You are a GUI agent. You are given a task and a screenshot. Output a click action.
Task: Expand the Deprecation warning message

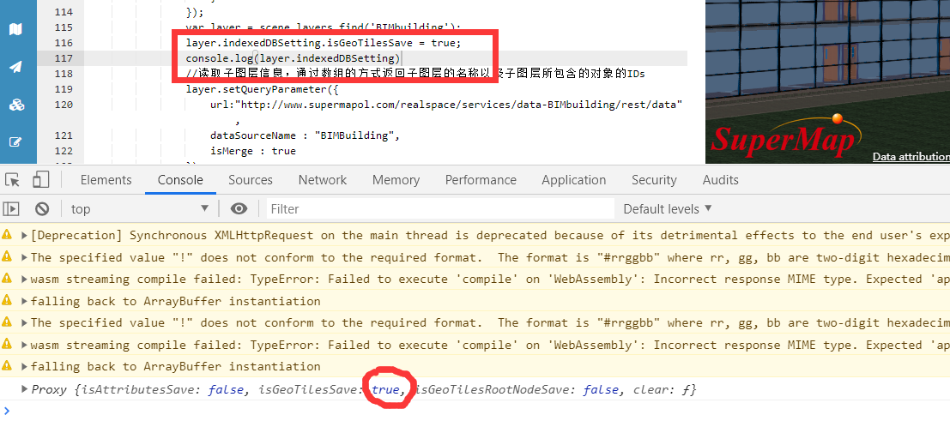click(24, 235)
